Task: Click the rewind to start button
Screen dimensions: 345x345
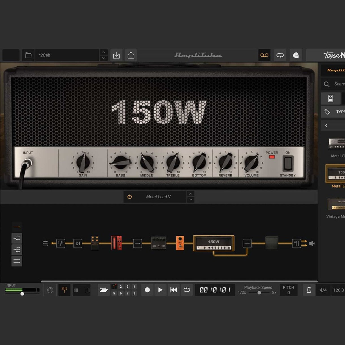Action: pos(173,290)
